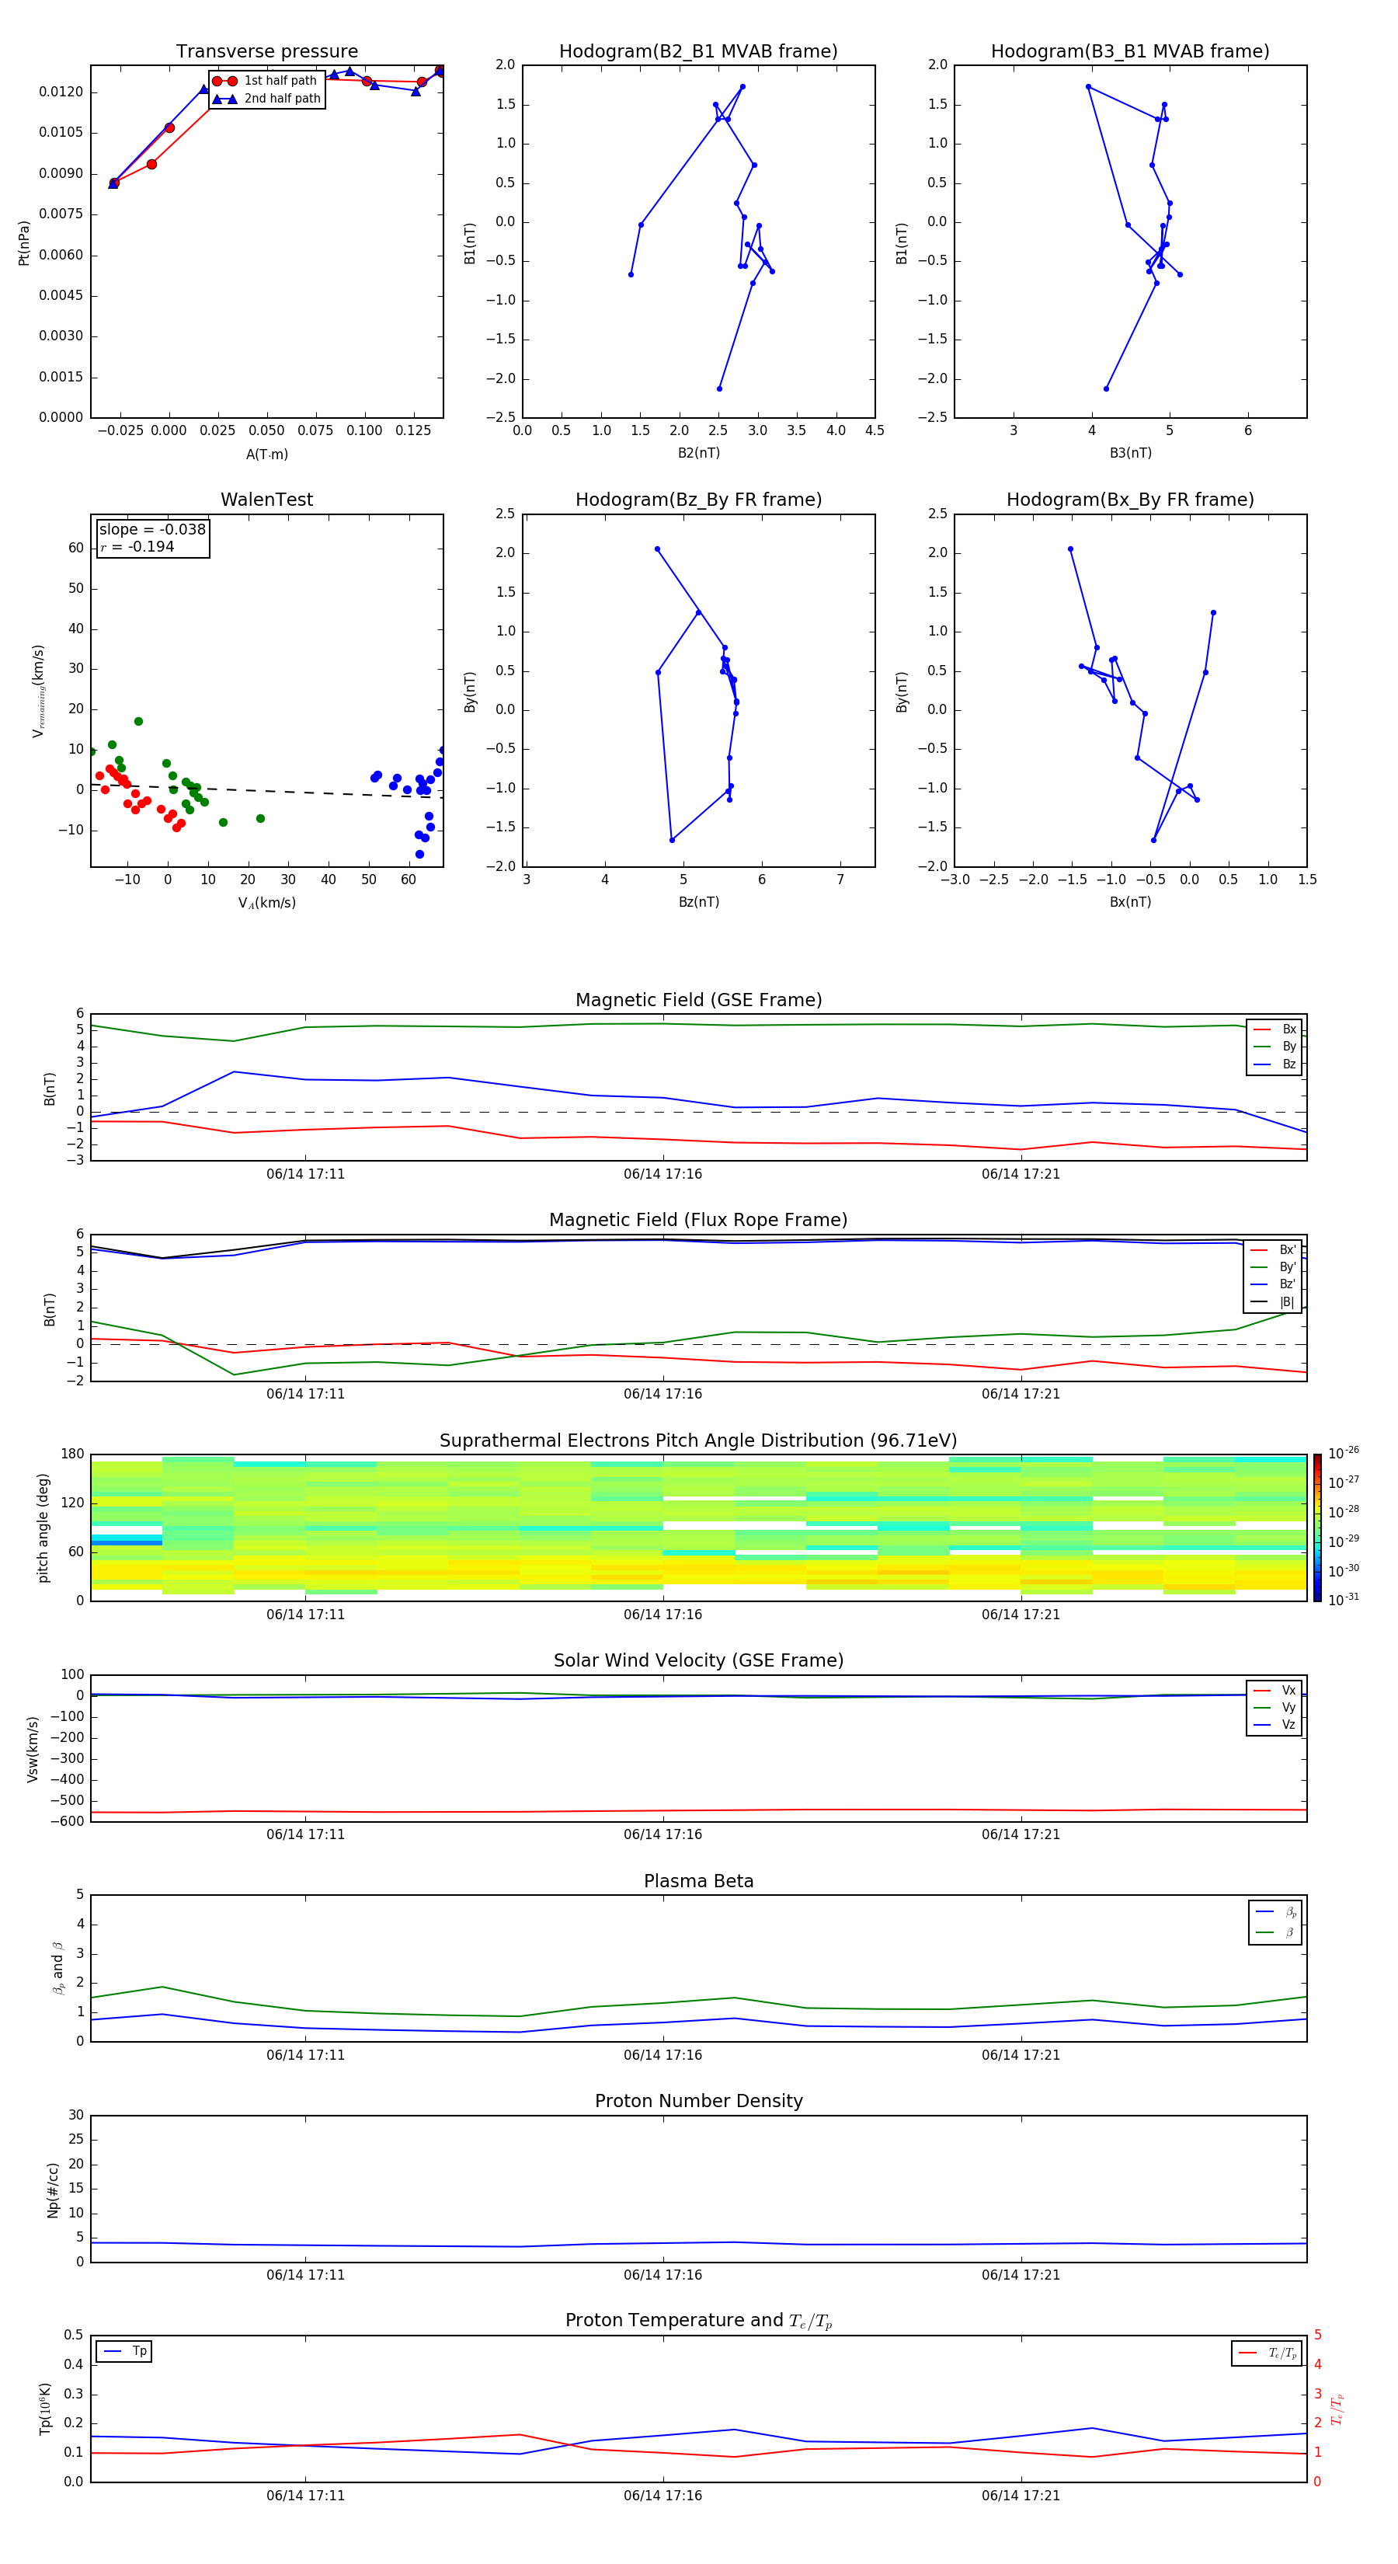This screenshot has height=2564, width=1398.
Task: Click the βp legend entry in Plasma Beta
Action: 1275,1912
